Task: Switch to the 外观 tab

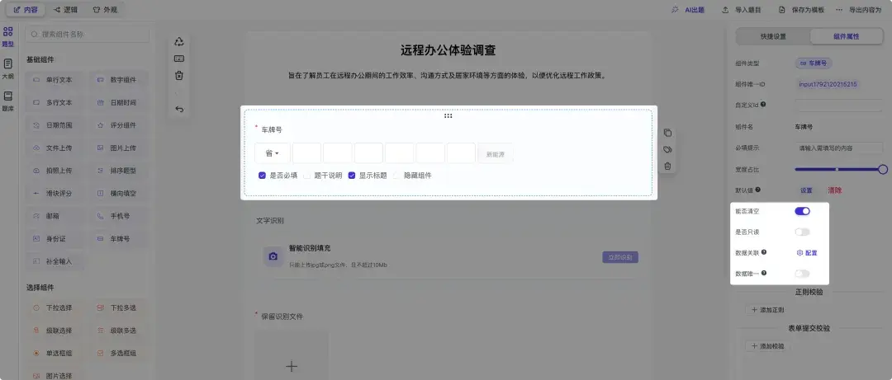Action: 105,10
